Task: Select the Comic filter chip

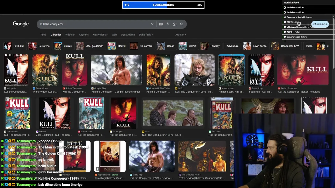Action: pyautogui.click(x=188, y=46)
